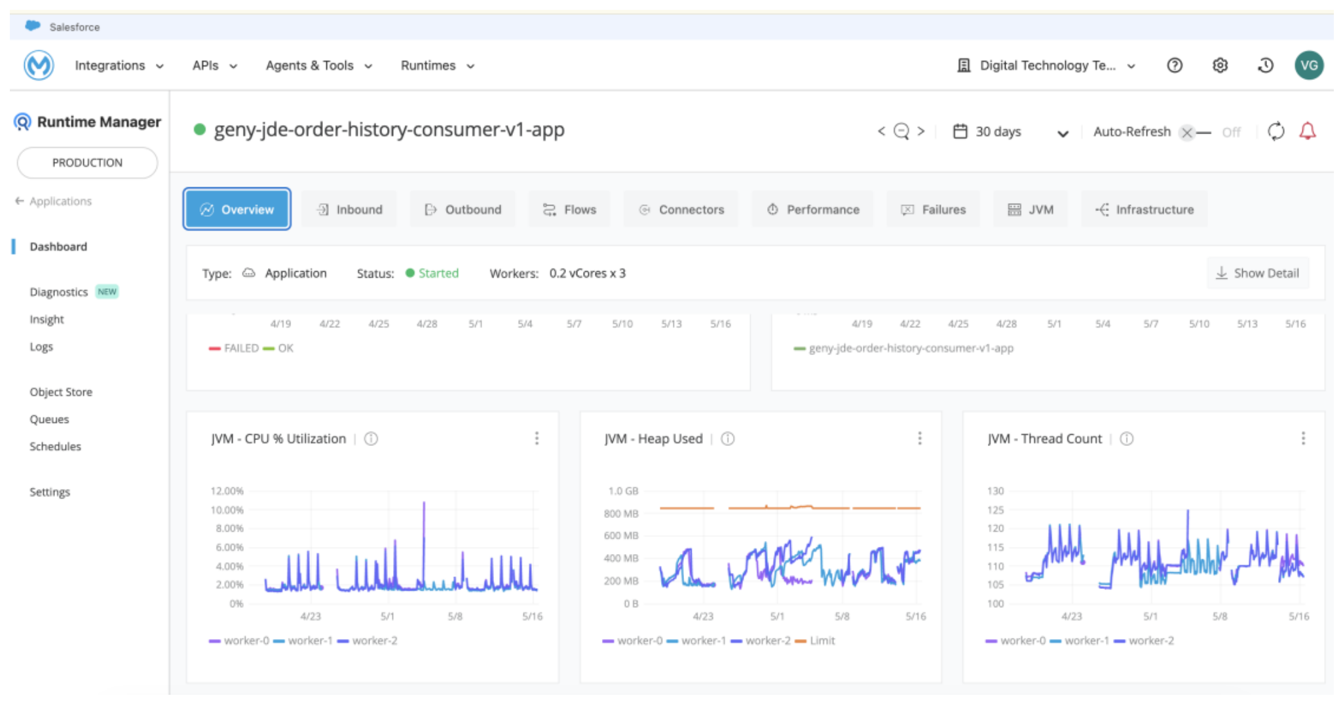This screenshot has width=1343, height=704.
Task: Switch to the Outbound tab
Action: [x=463, y=210]
